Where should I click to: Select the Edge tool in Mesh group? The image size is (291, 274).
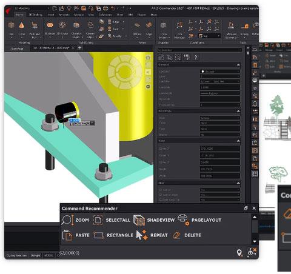point(149,29)
